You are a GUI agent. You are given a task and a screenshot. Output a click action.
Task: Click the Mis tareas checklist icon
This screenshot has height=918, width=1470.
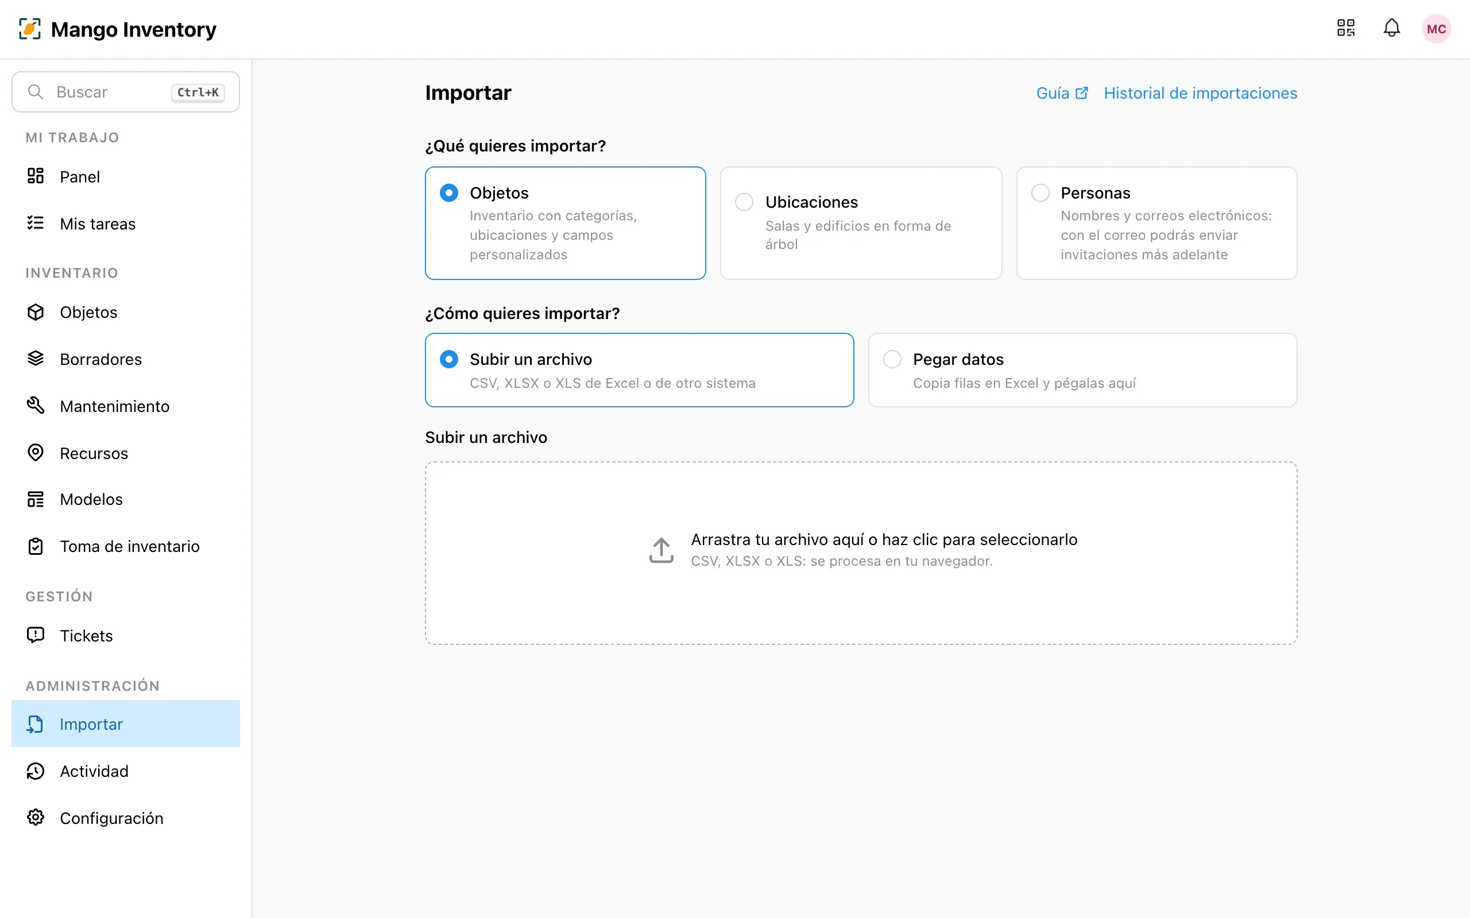point(36,223)
